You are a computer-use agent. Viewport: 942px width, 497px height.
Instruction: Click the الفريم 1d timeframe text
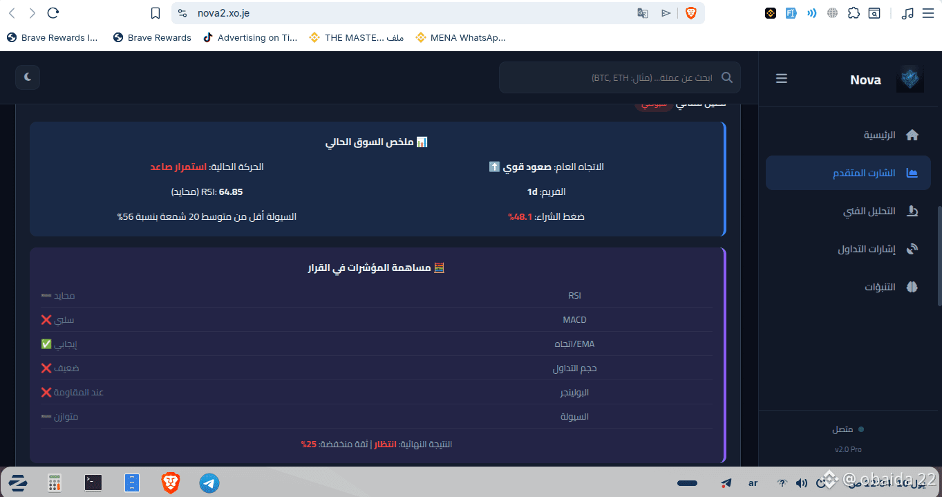[546, 191]
